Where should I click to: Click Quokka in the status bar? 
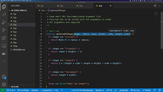coord(35,90)
